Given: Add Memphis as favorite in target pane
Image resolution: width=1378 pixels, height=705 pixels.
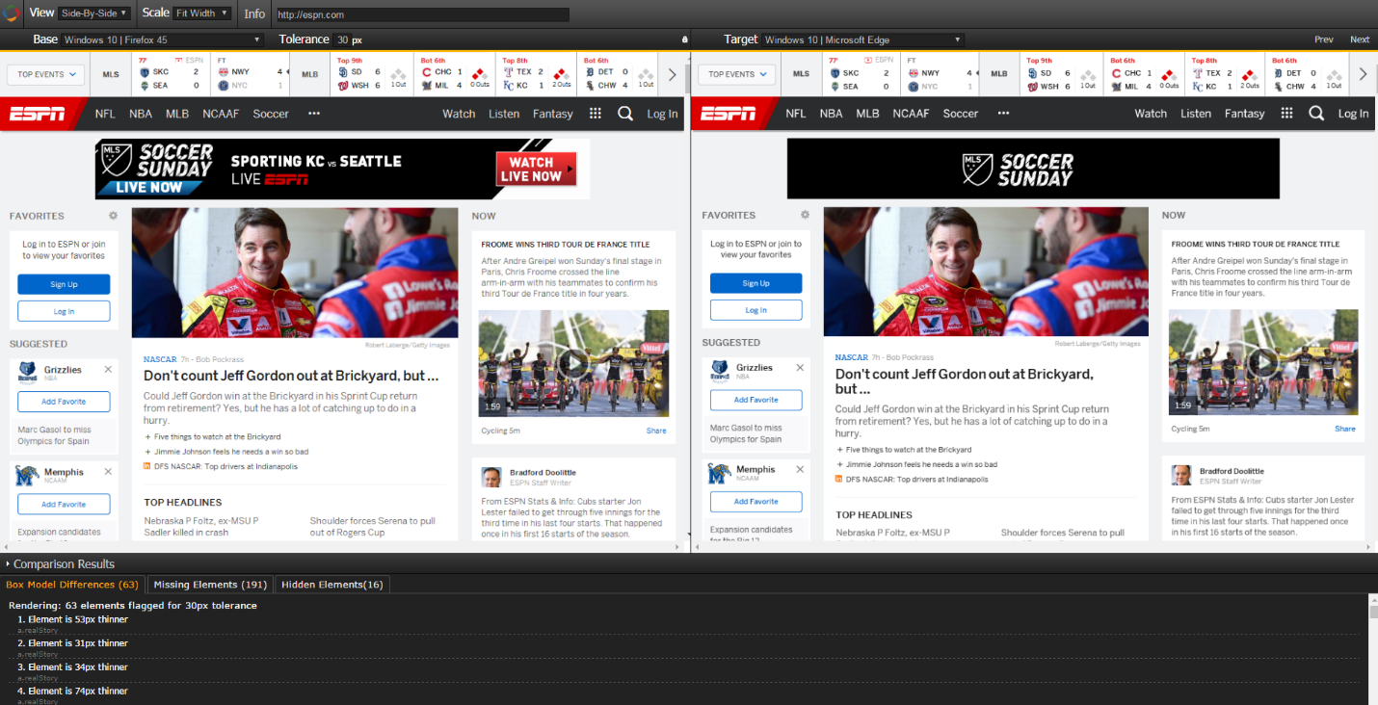Looking at the screenshot, I should 755,502.
